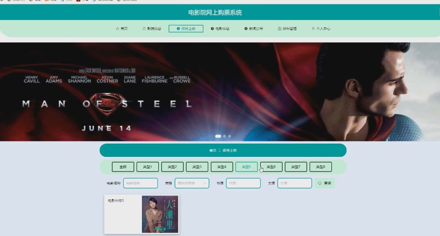Screen dimensions: 440x236
Task: Choose the 类型4 category filter
Action: [222, 167]
